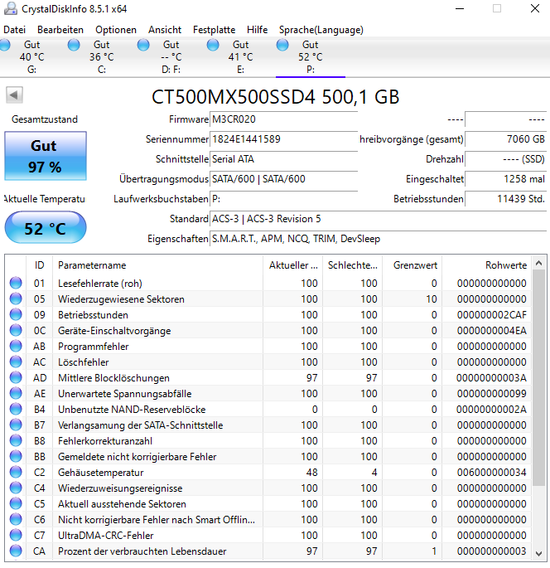550x568 pixels.
Task: Select disk G: at 40 °C
Action: click(x=31, y=57)
